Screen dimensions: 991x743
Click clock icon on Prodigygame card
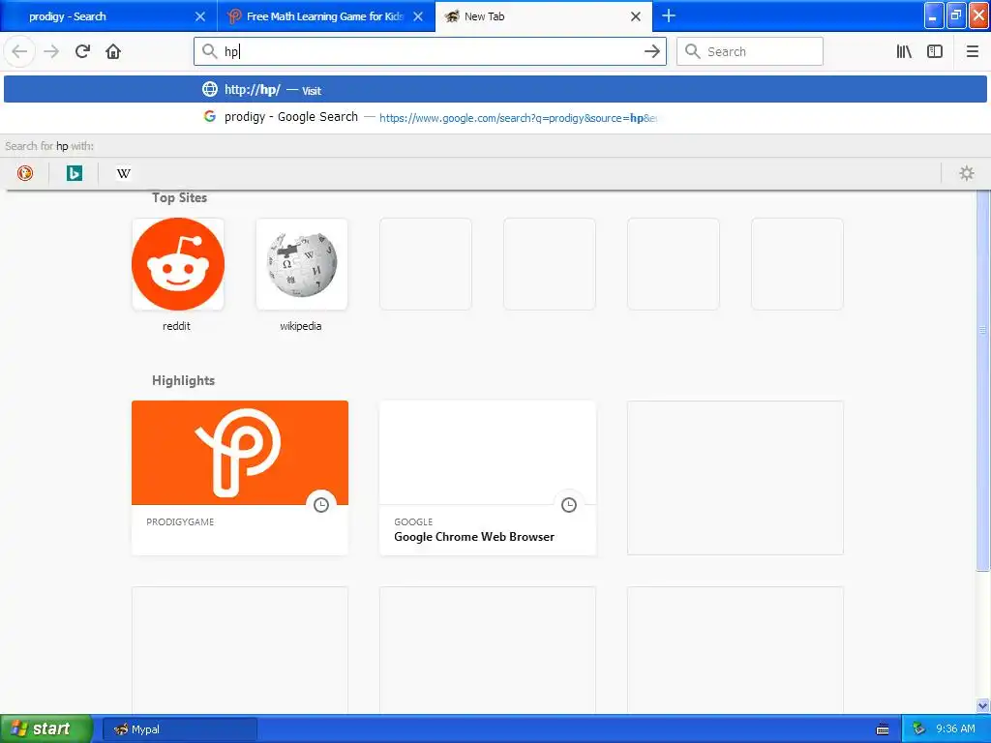[x=321, y=505]
